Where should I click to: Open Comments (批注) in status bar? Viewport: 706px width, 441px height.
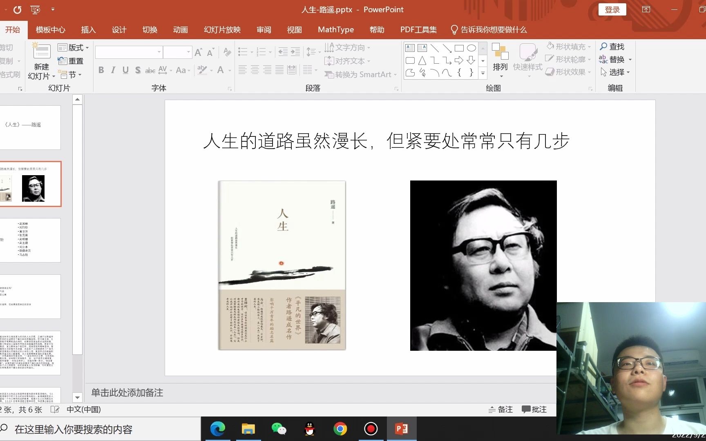click(x=534, y=409)
